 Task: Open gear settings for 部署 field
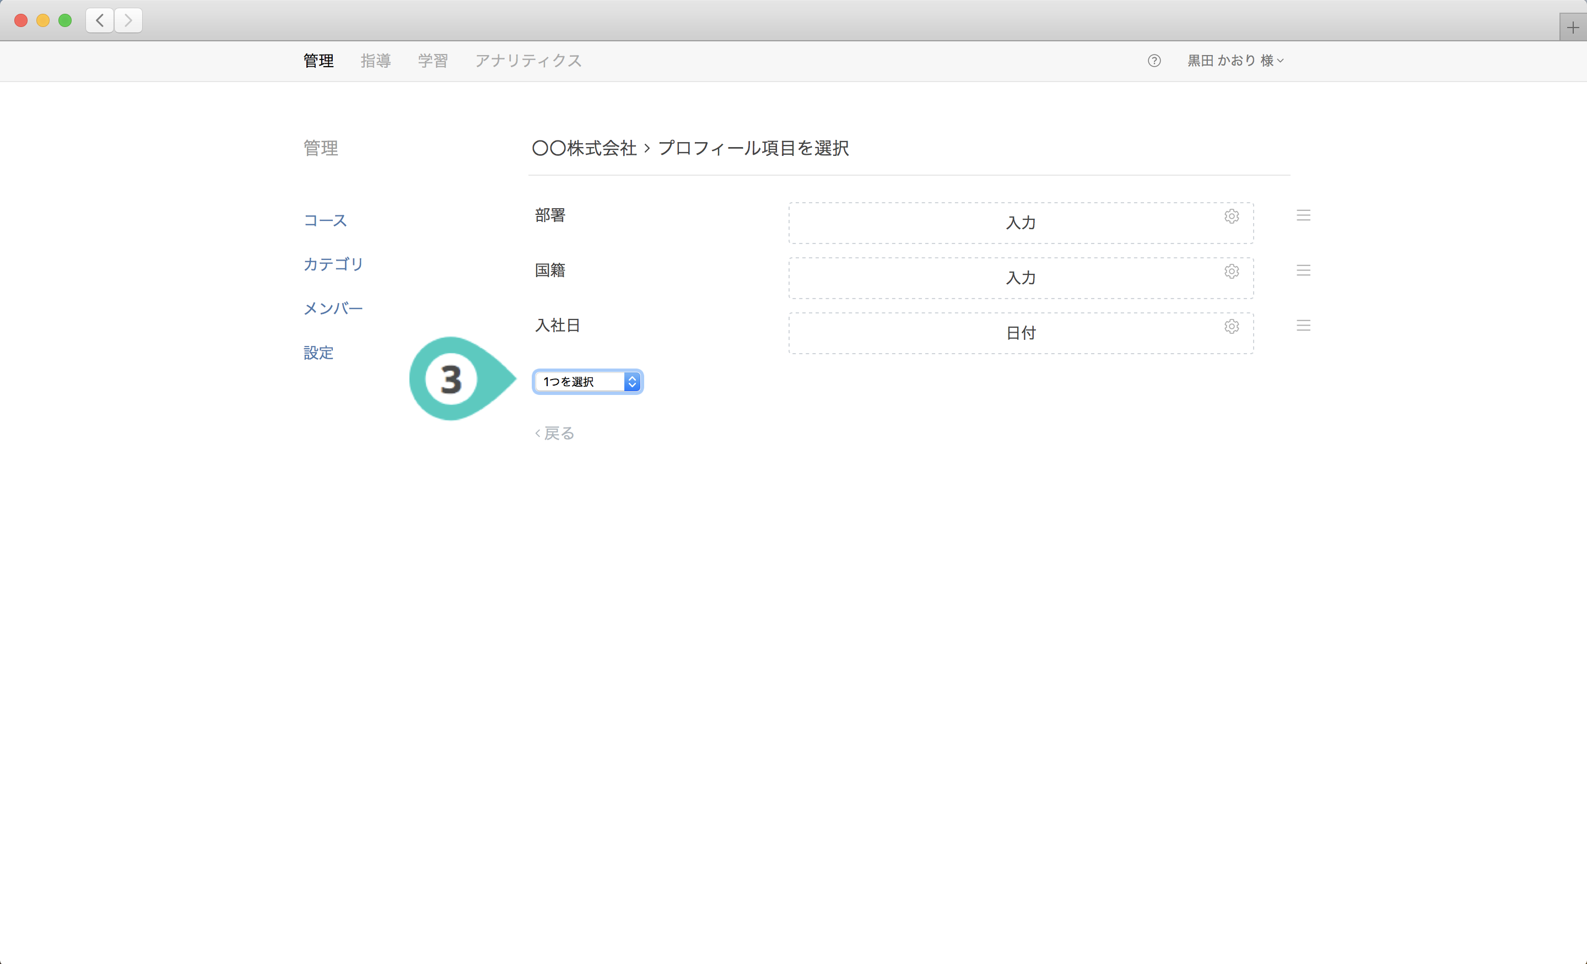click(1231, 216)
